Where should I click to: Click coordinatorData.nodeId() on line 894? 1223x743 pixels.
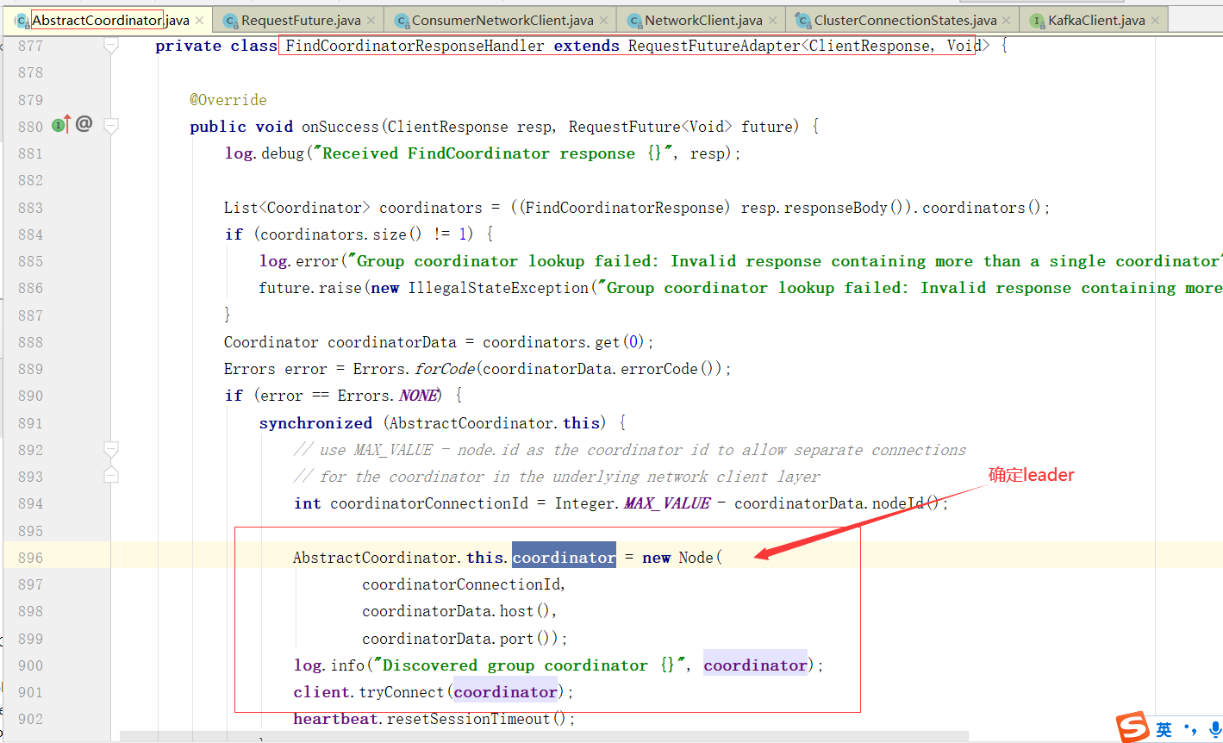(x=838, y=503)
